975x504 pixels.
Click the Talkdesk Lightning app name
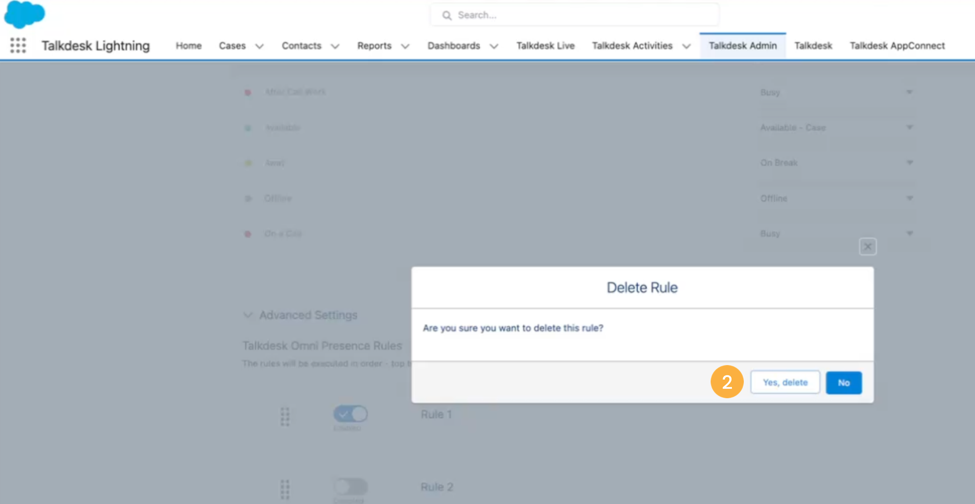[96, 45]
